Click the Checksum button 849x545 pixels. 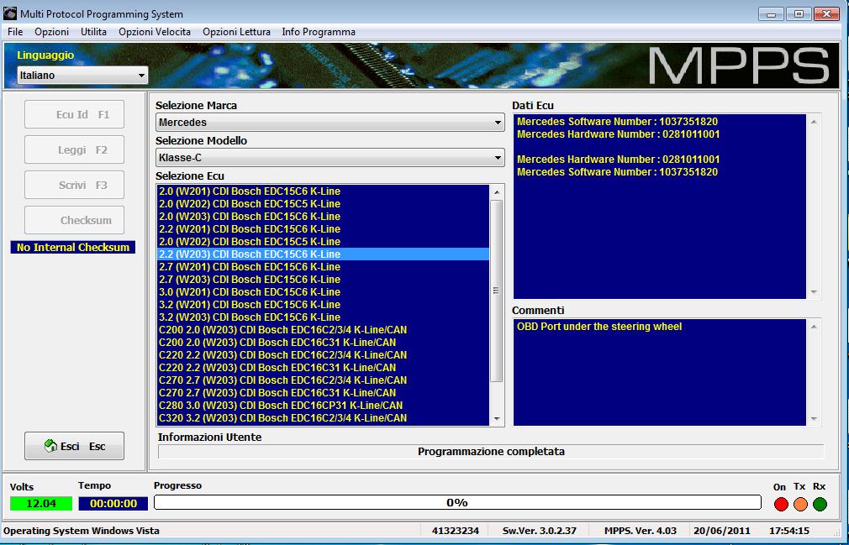tap(74, 220)
